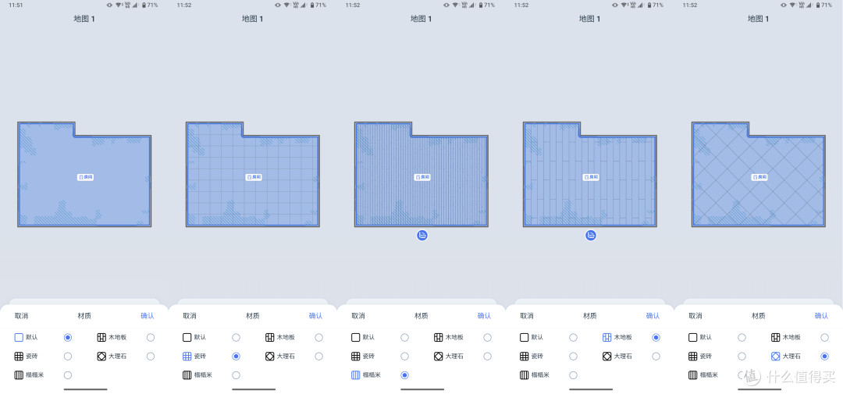
Task: Tap the 大理石 label in the striped-map screen
Action: 455,357
